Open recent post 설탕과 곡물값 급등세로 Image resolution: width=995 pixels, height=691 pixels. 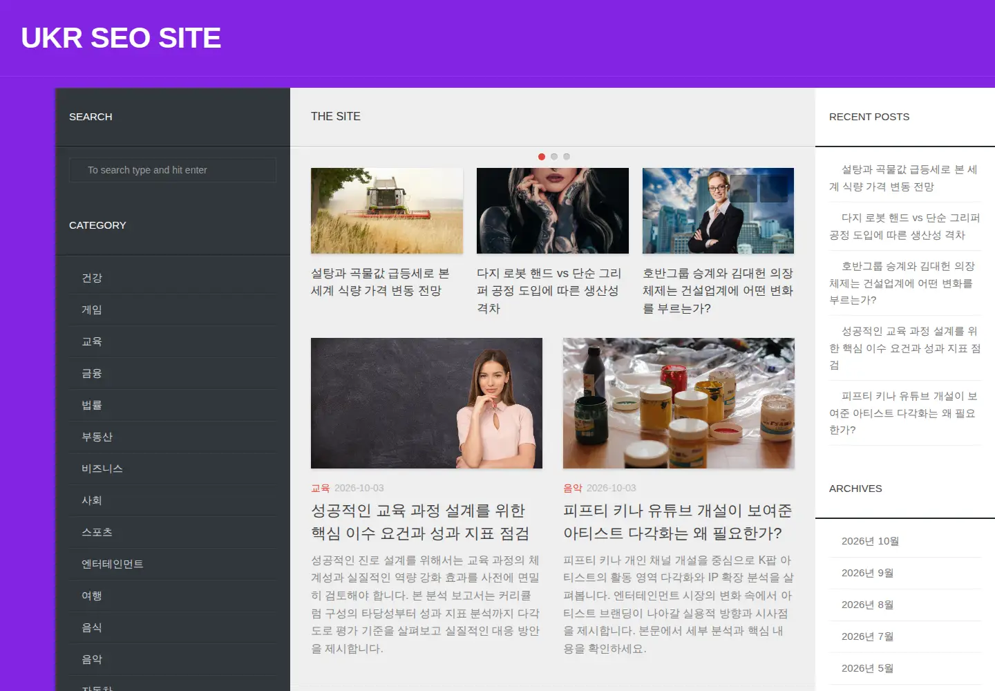(x=904, y=178)
